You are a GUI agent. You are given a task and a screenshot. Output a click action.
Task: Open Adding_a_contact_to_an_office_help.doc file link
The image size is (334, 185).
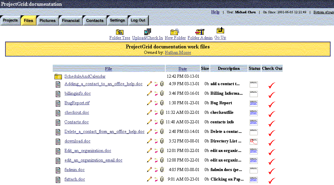103,84
